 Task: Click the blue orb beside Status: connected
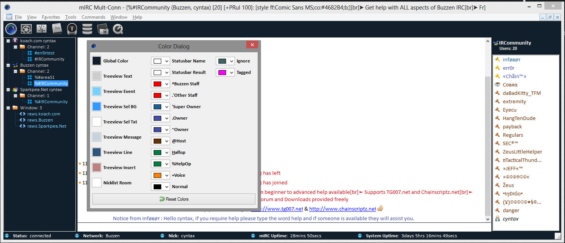[x=8, y=236]
